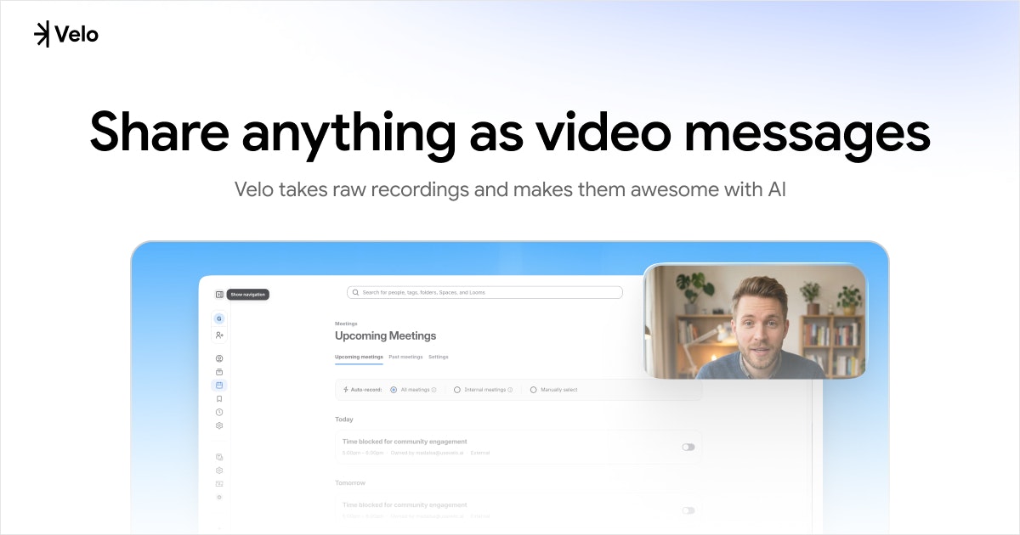The height and width of the screenshot is (535, 1020).
Task: Open the G workspace avatar
Action: [x=219, y=319]
